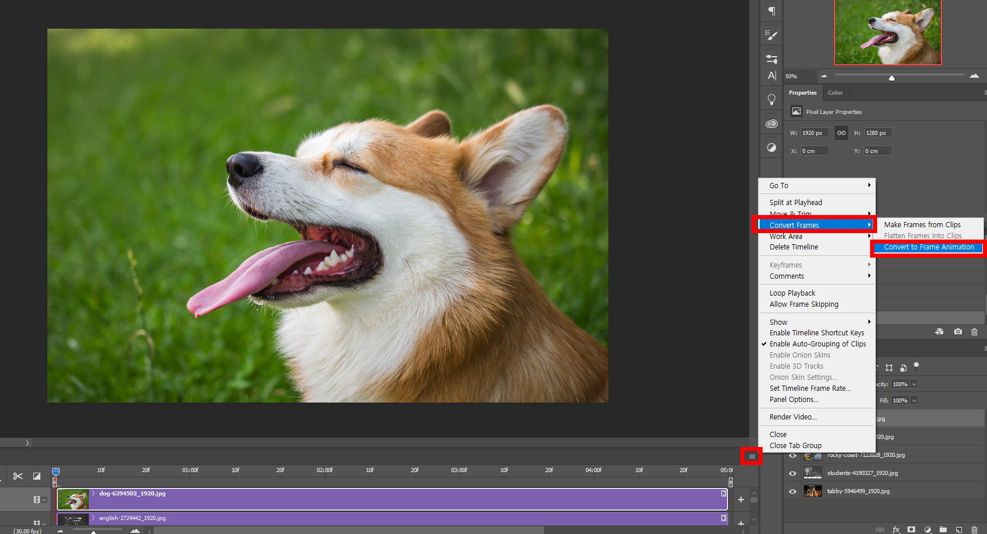Screen dimensions: 987x534
Task: Click Split at Playhead scissors icon
Action: (18, 476)
